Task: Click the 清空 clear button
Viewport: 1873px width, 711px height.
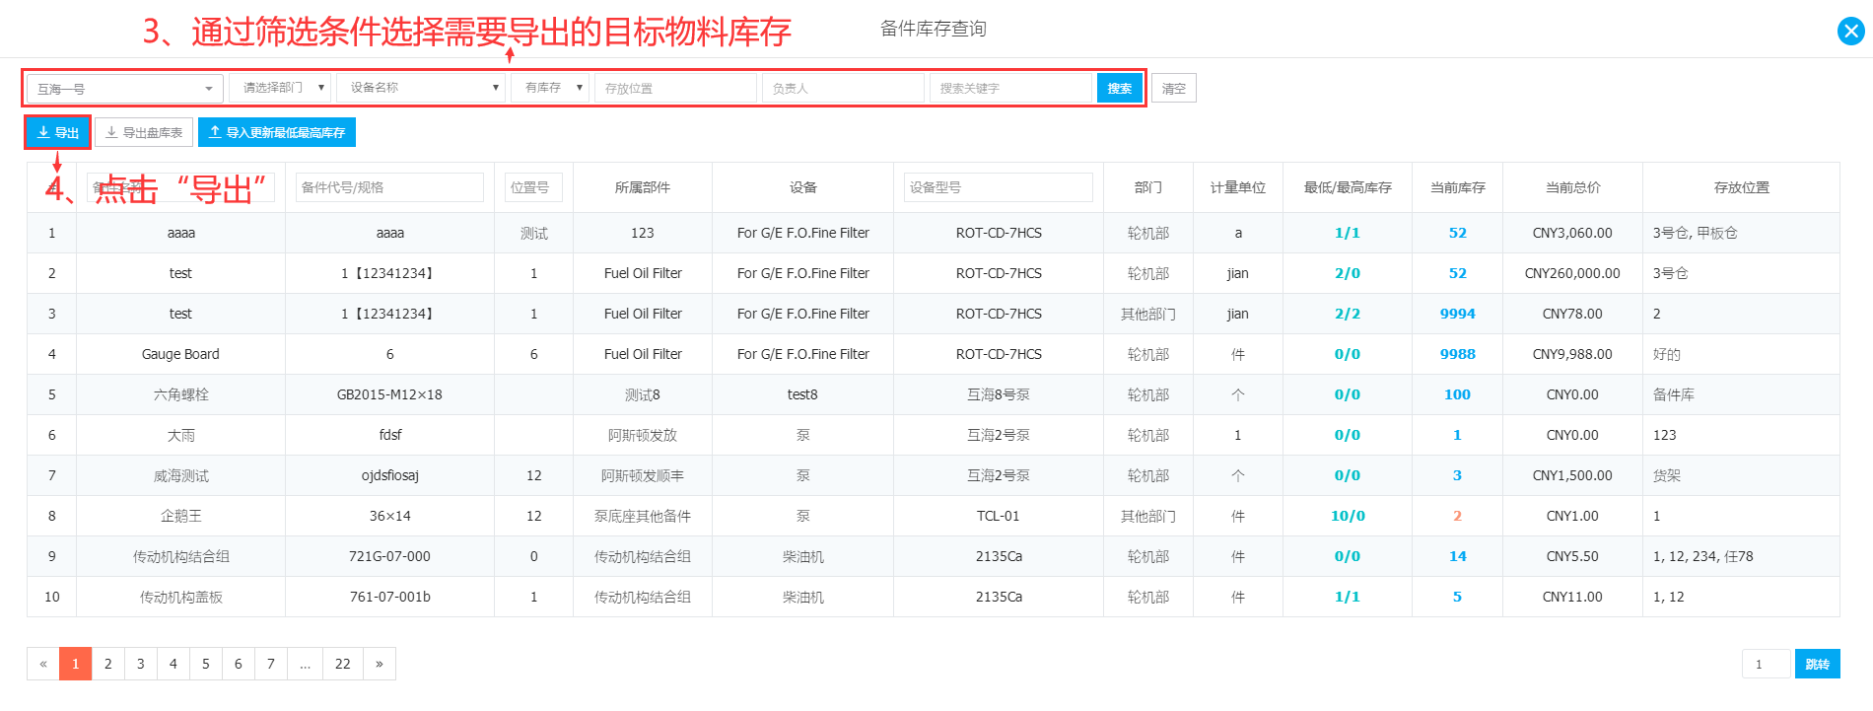Action: click(1173, 88)
